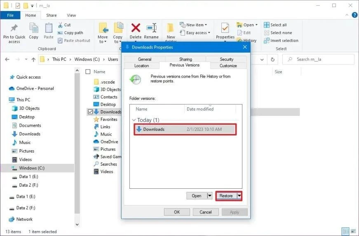The image size is (359, 236).
Task: Tick the select-all checkbox beside Name header
Action: coord(88,72)
